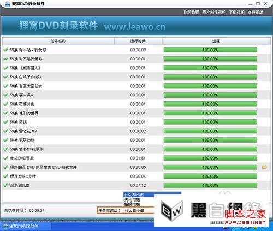The width and height of the screenshot is (273, 231).
Task: Select the row text 程序编写 DVD 以及生成 DVD 格式文件
Action: pos(43,167)
